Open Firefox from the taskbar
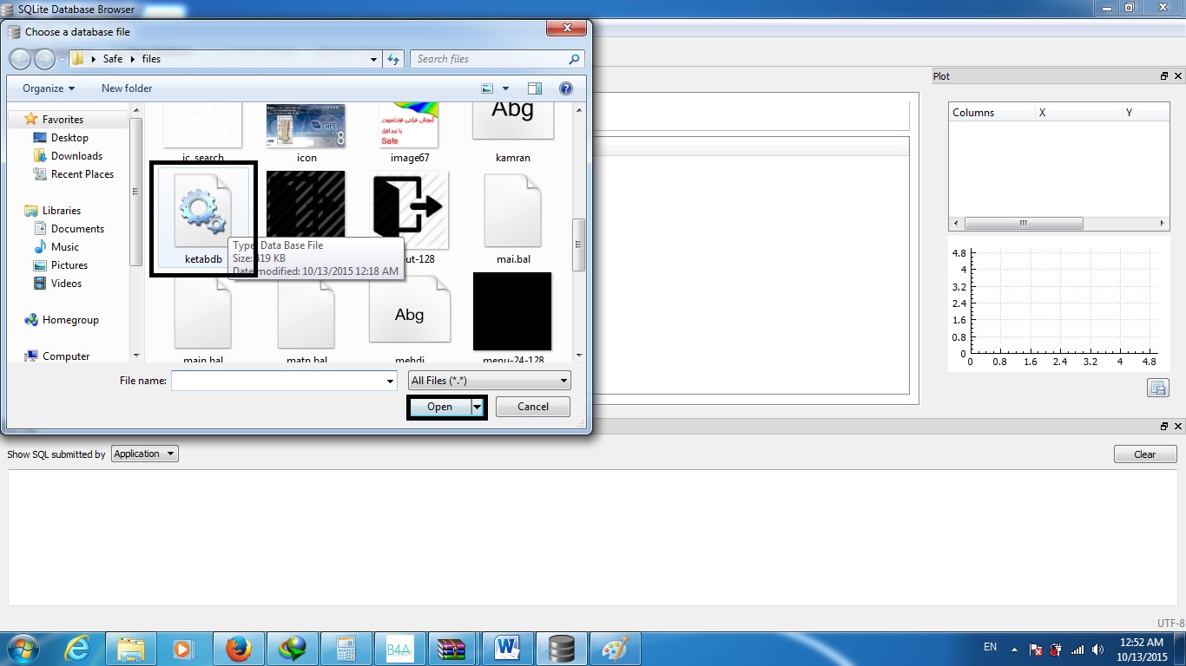 239,649
